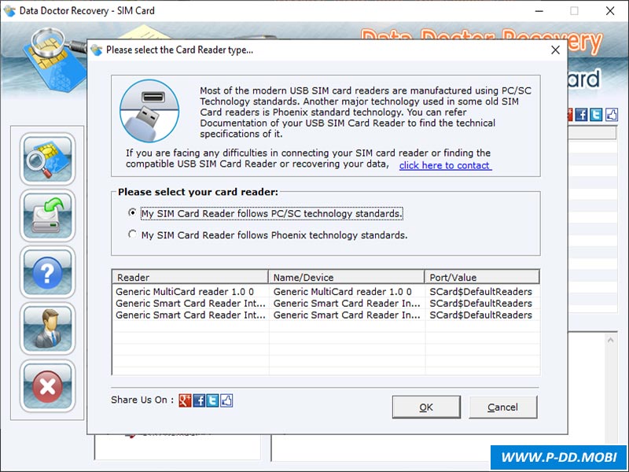
Task: Click the save recovered data drive icon
Action: 48,216
